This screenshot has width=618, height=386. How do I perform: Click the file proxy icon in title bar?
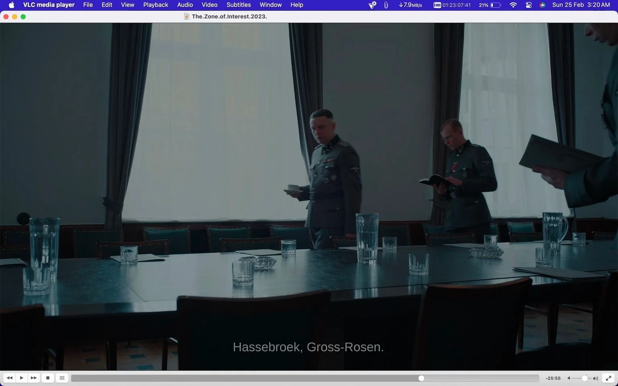(x=187, y=16)
